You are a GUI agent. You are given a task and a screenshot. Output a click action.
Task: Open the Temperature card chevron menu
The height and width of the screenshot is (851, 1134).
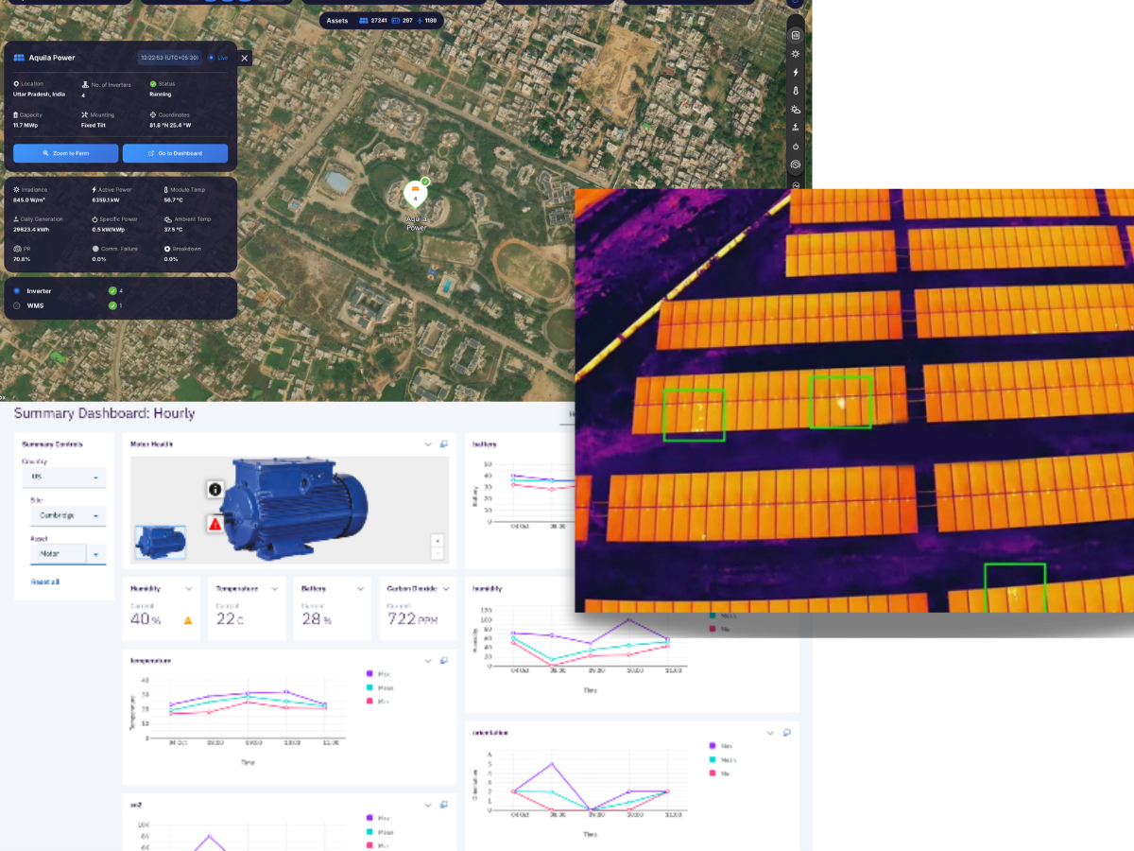click(x=275, y=588)
